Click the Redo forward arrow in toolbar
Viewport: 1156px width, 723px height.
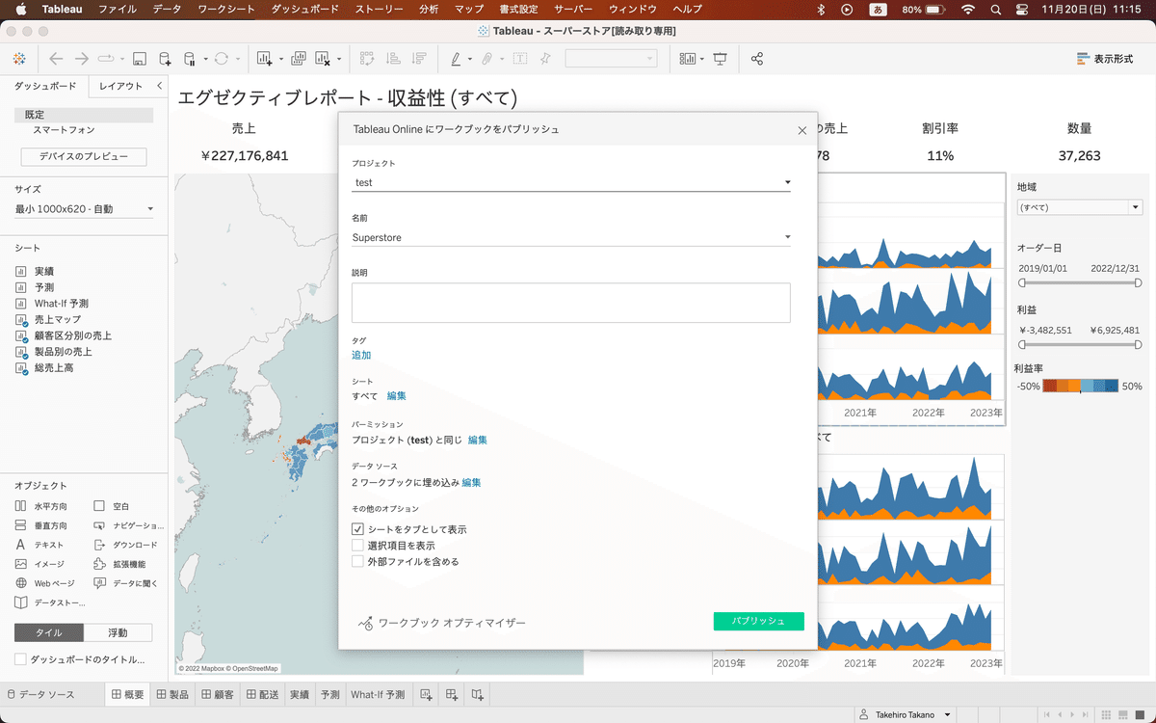pyautogui.click(x=82, y=59)
